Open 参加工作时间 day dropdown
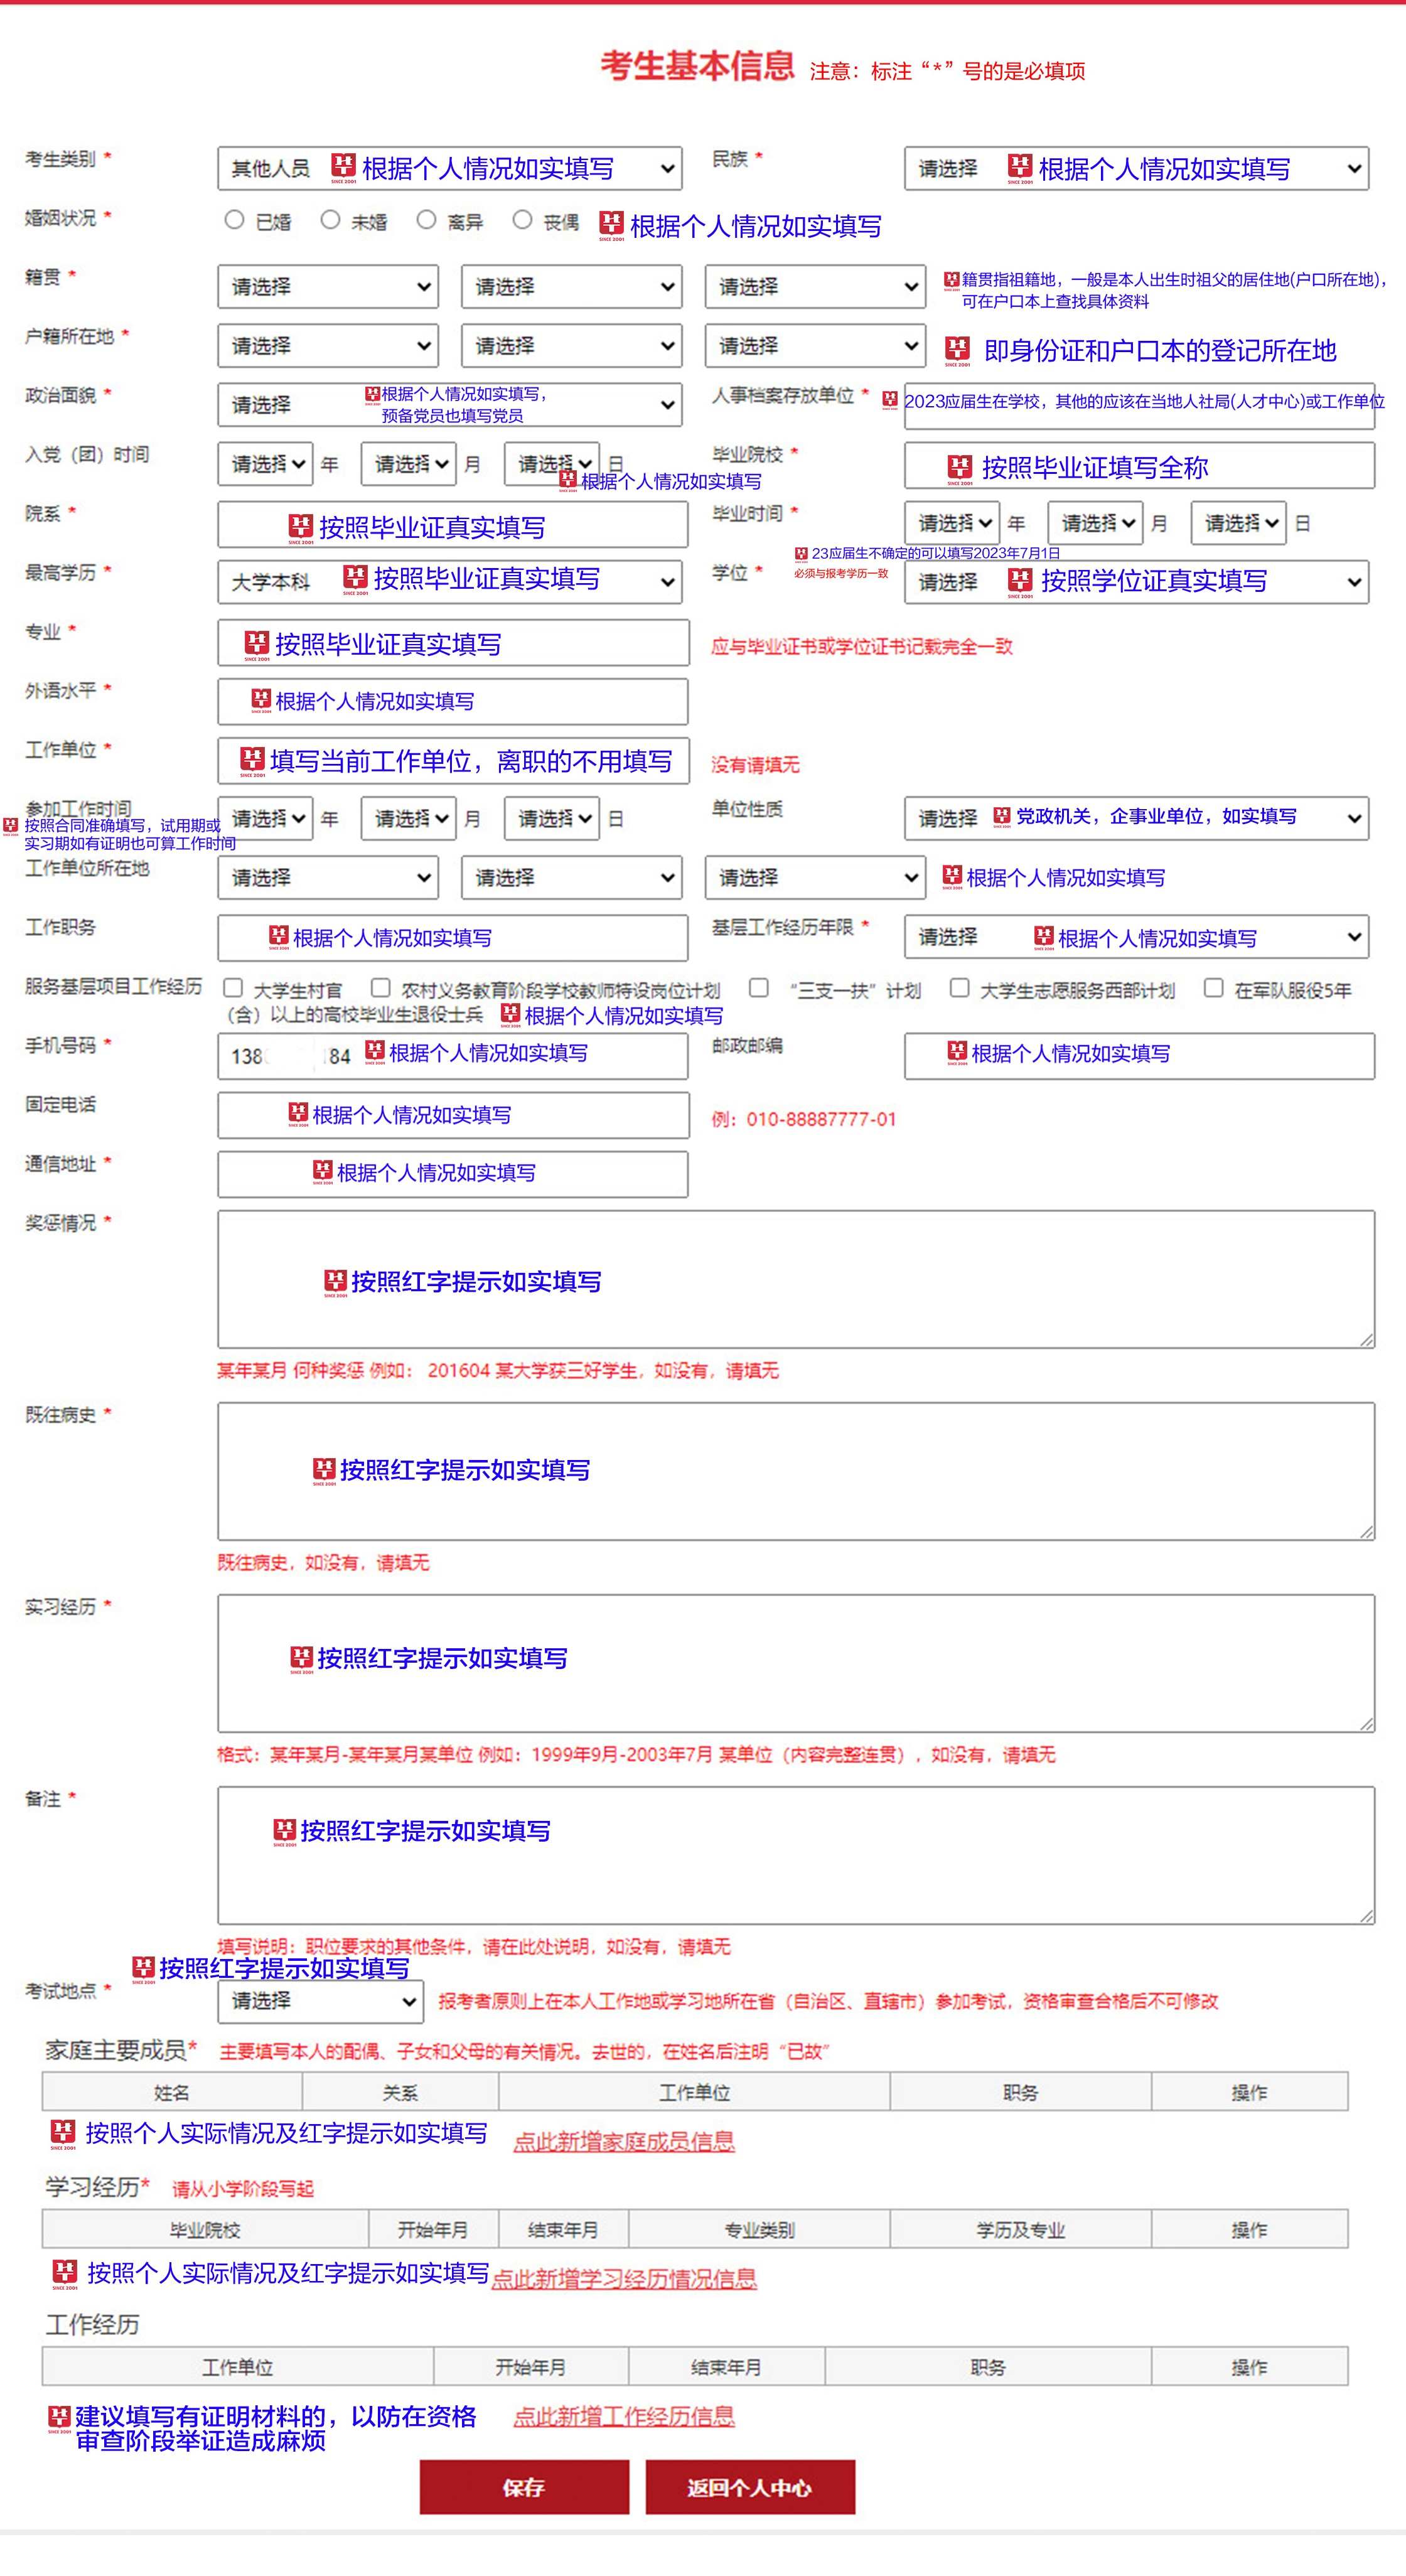Screen dimensions: 1406x2576 click(x=552, y=818)
